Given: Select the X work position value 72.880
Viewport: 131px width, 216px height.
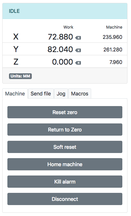Looking at the screenshot, I should click(60, 37).
